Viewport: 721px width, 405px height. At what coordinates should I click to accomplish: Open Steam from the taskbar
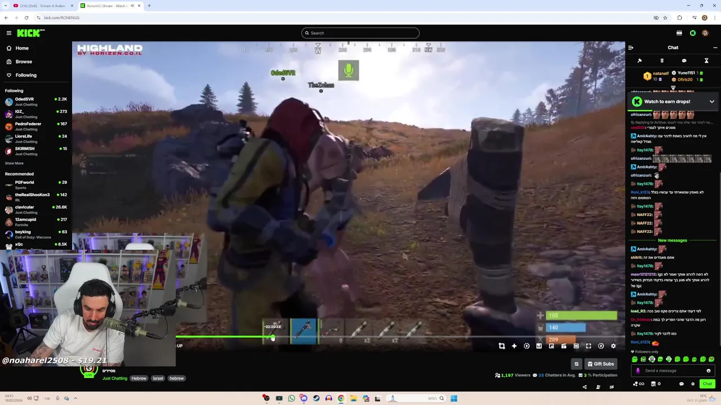coord(316,398)
